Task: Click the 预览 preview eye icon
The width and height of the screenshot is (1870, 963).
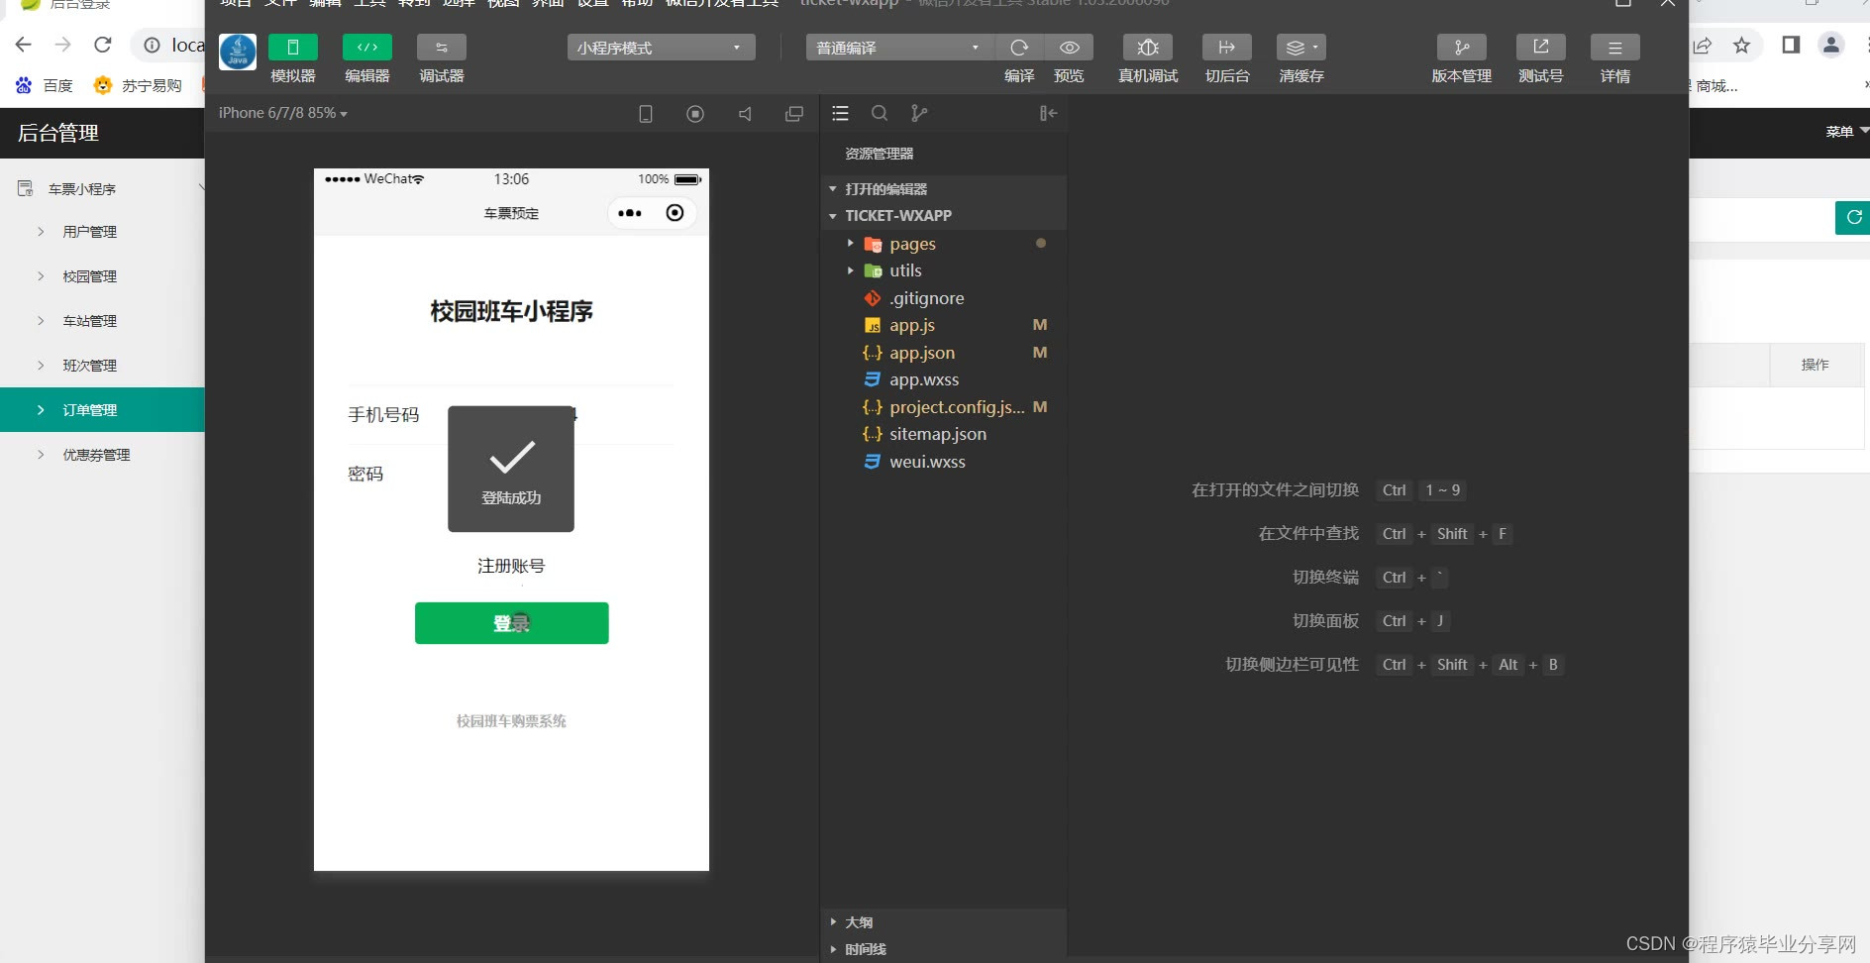Action: (x=1070, y=48)
